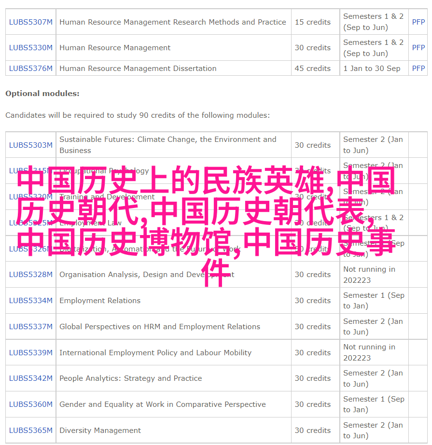Open LUBS5365M Diversity Management link

pos(30,431)
